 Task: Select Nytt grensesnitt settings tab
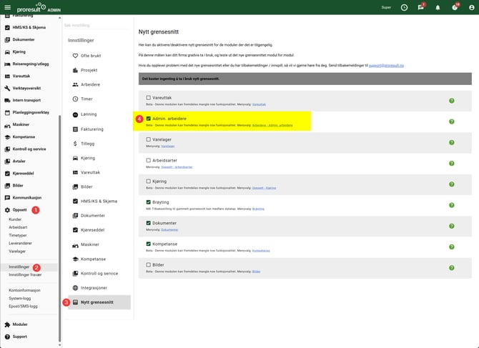click(x=97, y=302)
